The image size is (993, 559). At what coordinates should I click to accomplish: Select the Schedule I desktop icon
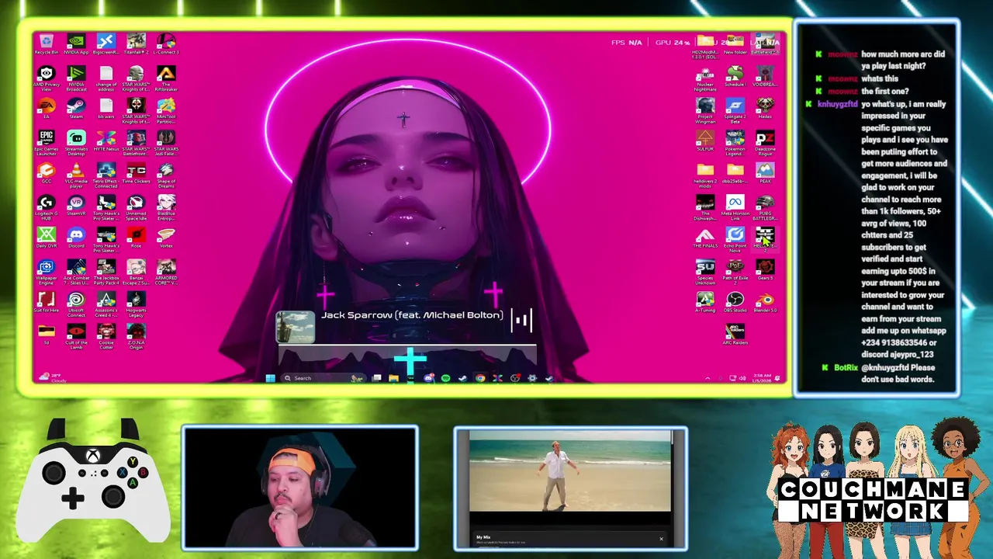click(735, 76)
